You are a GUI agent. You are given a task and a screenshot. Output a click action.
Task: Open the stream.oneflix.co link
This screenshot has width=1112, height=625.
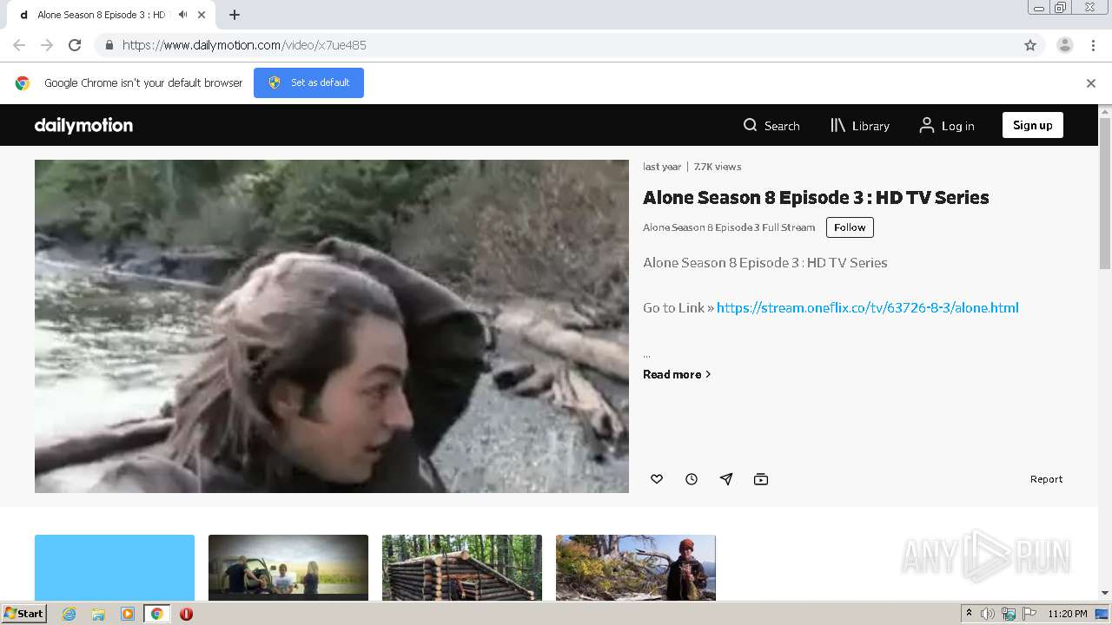pyautogui.click(x=867, y=307)
